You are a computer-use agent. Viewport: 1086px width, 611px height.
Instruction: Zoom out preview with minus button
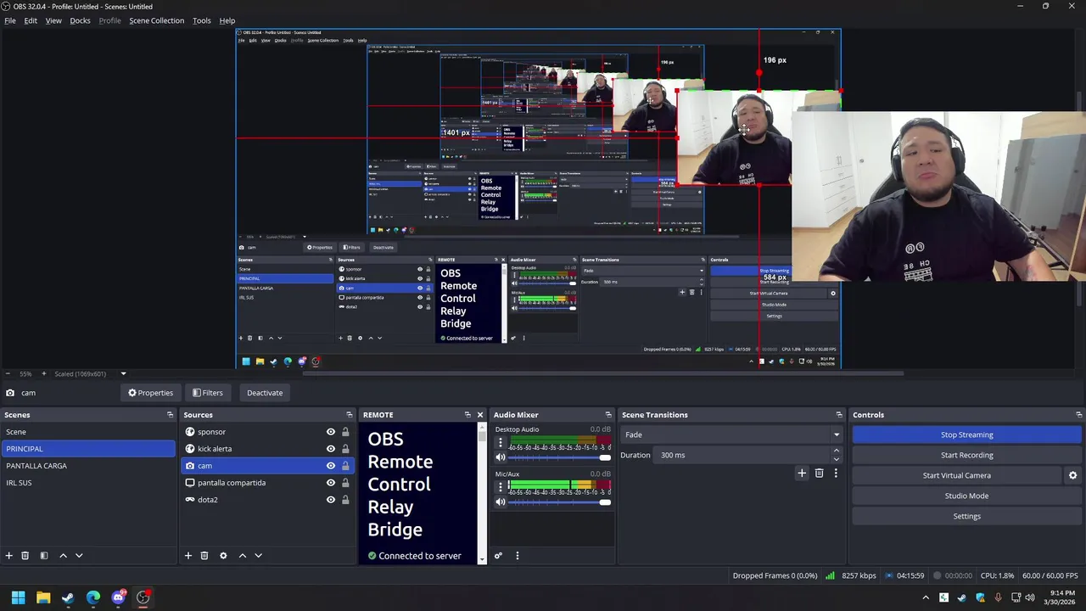(8, 373)
